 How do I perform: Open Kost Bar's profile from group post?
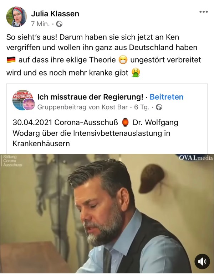(x=114, y=107)
